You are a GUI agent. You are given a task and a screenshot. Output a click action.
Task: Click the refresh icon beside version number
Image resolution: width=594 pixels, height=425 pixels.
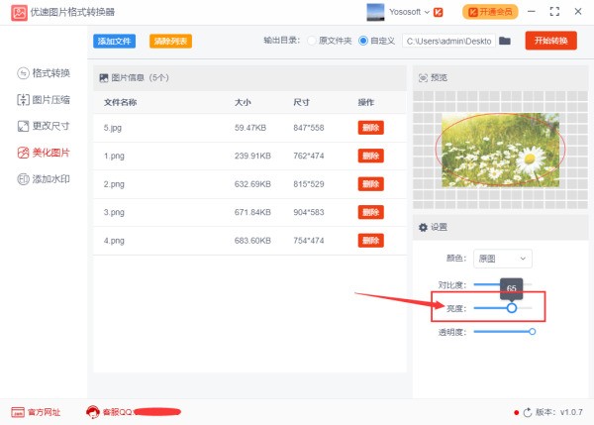pos(526,412)
